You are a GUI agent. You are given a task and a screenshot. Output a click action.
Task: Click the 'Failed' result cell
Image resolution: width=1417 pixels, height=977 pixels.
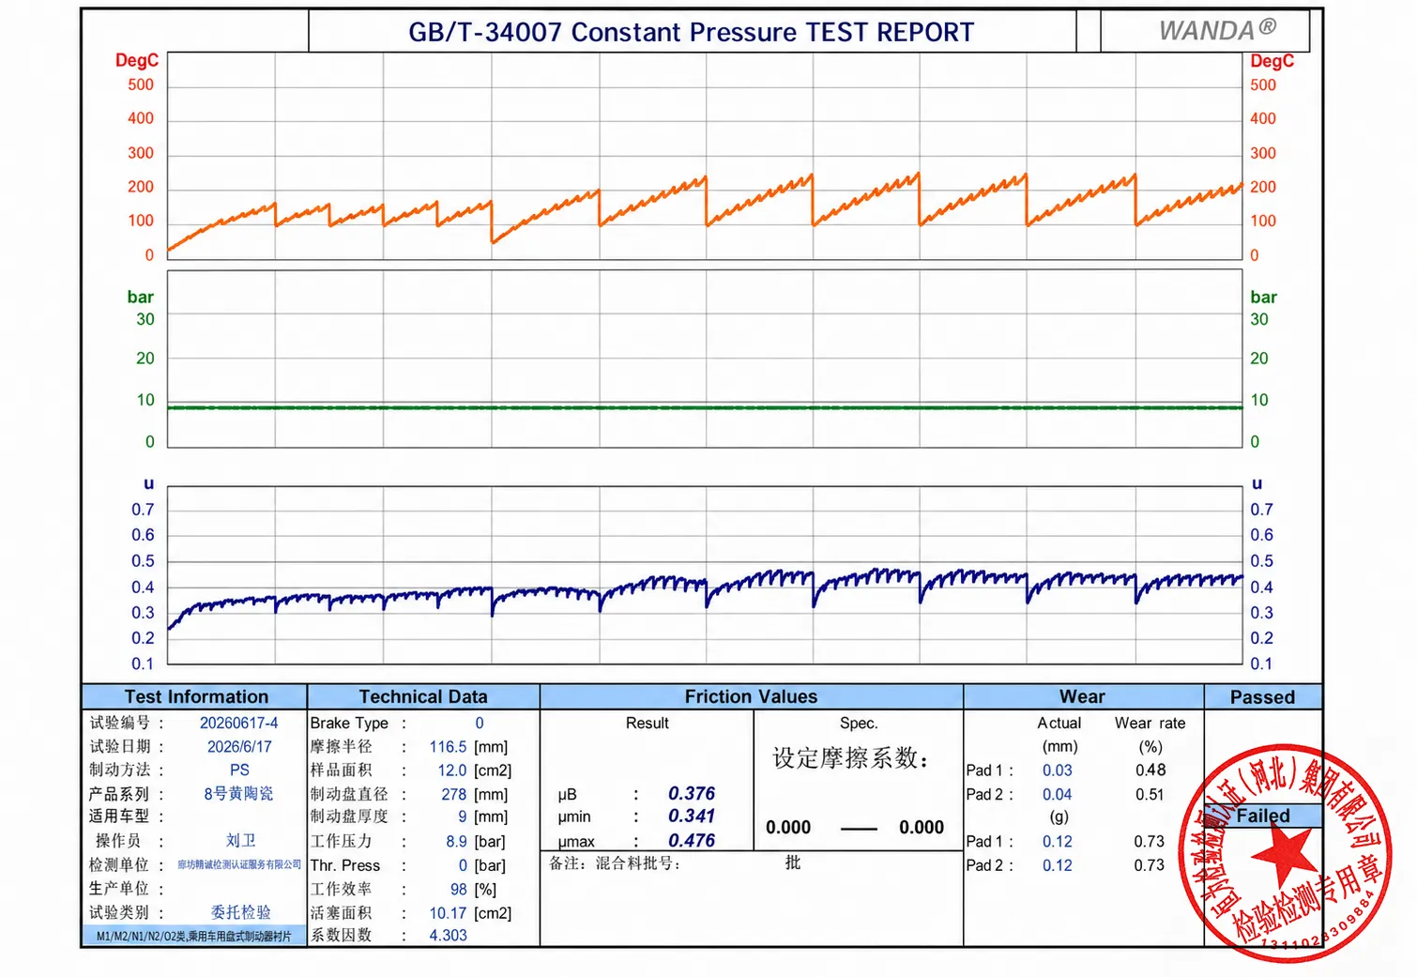(x=1263, y=816)
